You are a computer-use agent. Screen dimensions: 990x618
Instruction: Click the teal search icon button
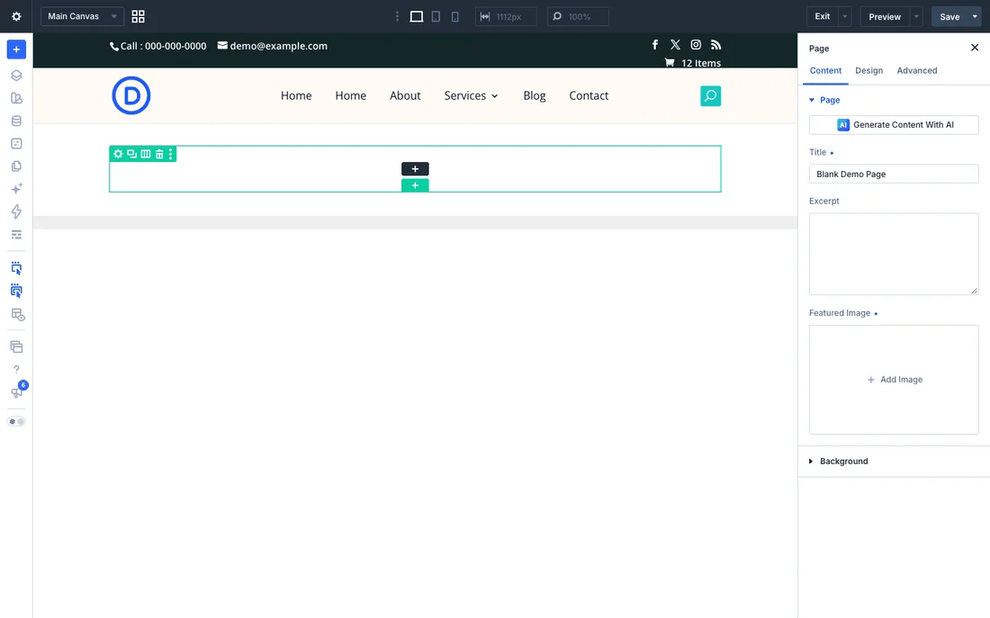click(710, 96)
